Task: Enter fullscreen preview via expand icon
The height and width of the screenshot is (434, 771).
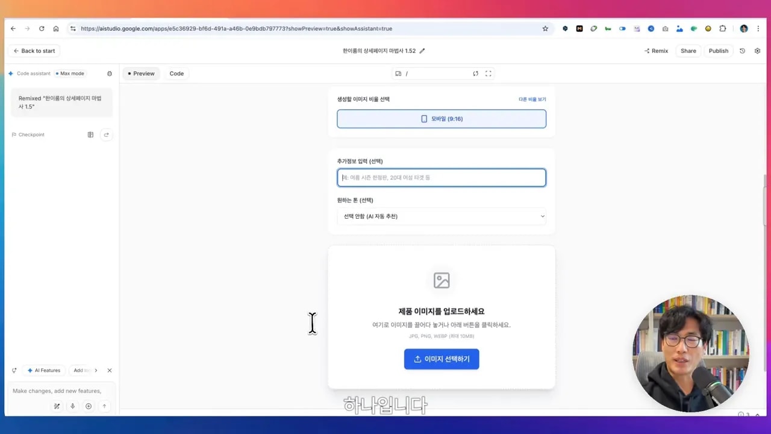Action: tap(489, 73)
